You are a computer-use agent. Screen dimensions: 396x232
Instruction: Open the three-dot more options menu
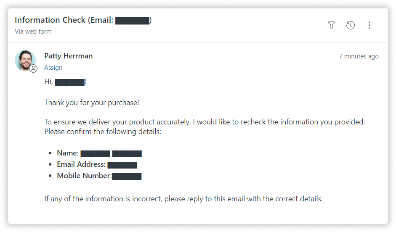click(x=369, y=25)
